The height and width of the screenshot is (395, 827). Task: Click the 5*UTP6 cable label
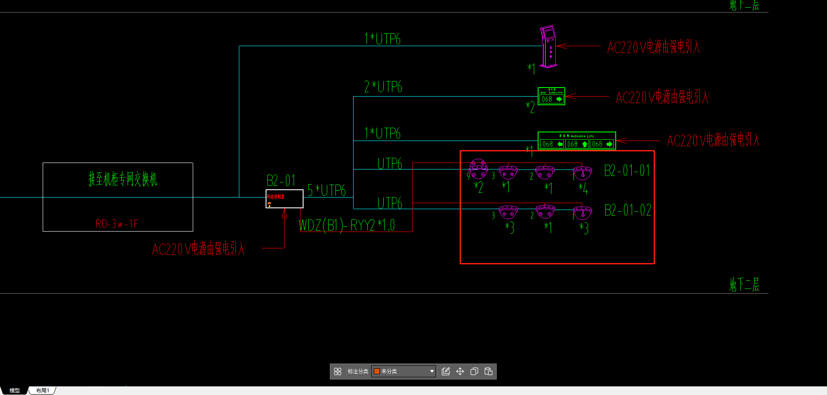tap(327, 190)
